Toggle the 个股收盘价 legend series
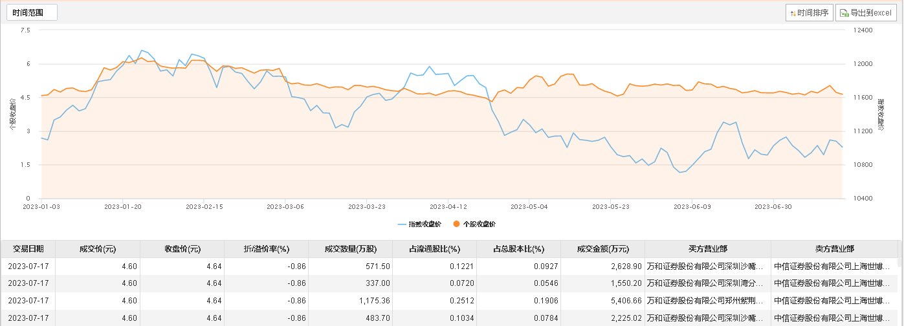 click(474, 224)
